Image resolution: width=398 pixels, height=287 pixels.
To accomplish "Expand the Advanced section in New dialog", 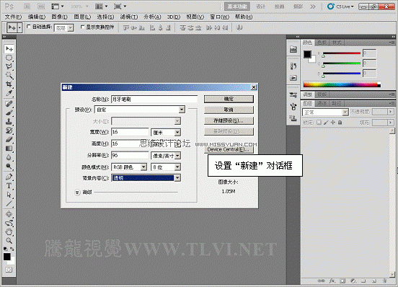I will [x=77, y=193].
